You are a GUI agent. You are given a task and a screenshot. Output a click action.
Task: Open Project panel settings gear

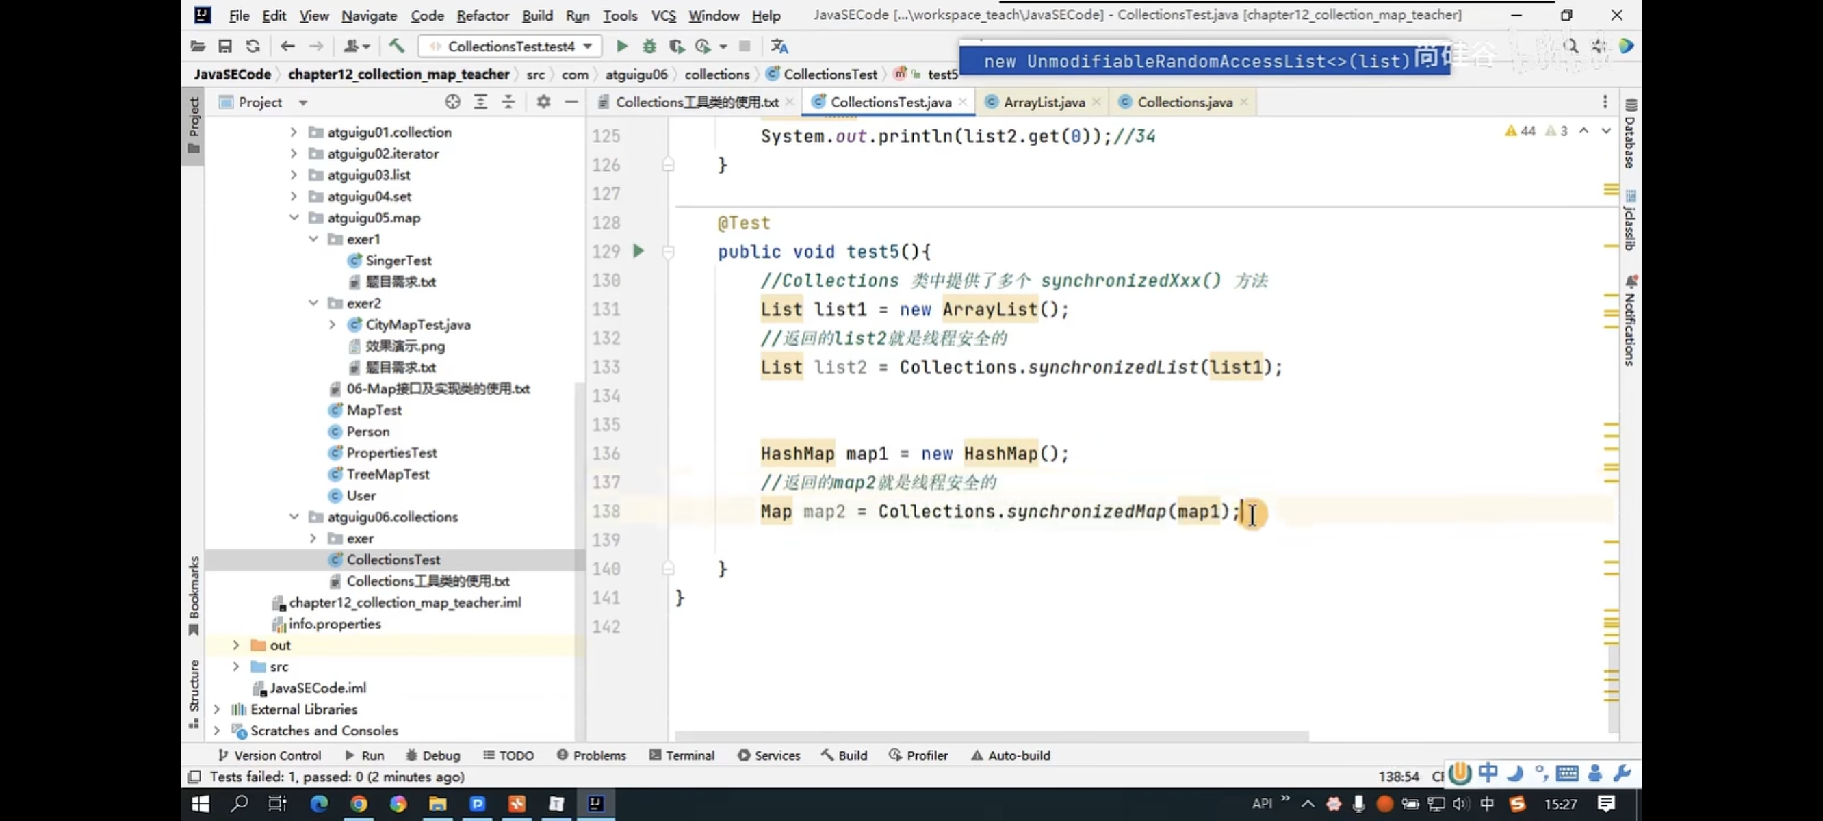click(543, 102)
